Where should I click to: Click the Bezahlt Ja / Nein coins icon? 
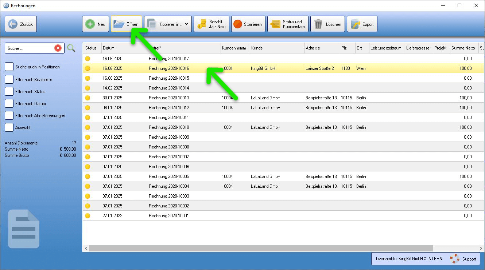pos(202,24)
